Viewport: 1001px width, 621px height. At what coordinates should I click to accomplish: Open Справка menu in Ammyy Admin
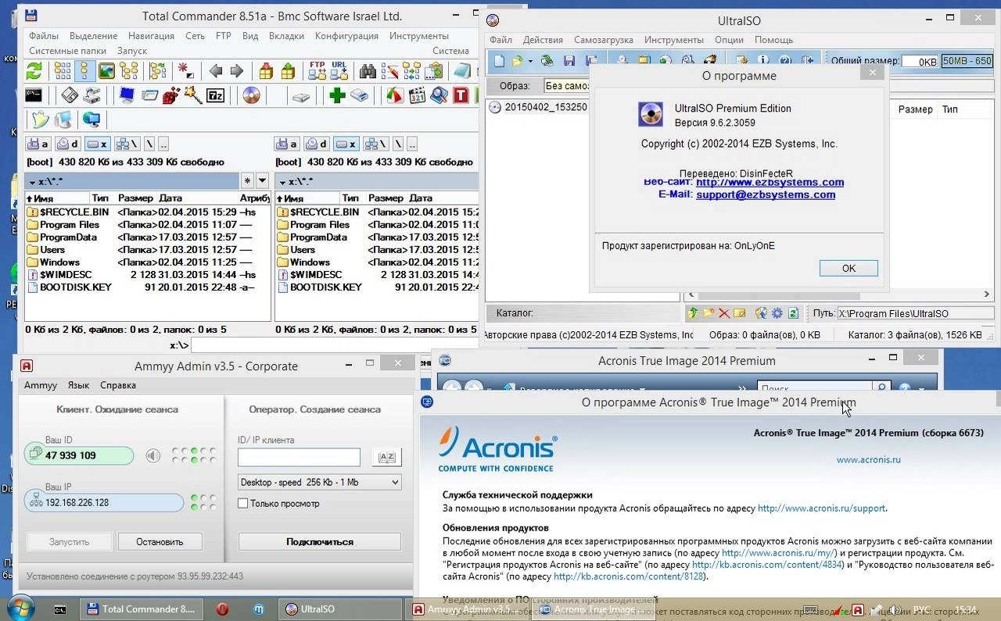118,385
